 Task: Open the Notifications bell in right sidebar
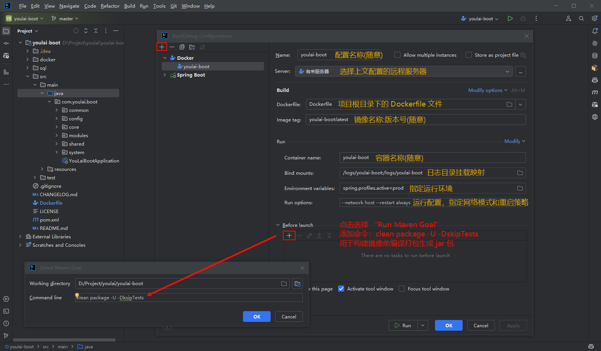click(594, 31)
